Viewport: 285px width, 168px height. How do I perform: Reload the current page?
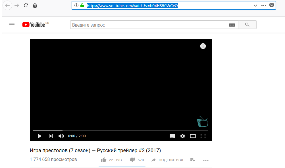coord(26,5)
